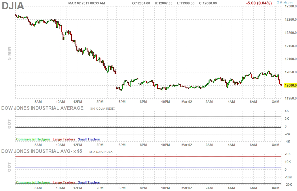
Task: Click the open value O:12004.00
Action: [x=141, y=3]
